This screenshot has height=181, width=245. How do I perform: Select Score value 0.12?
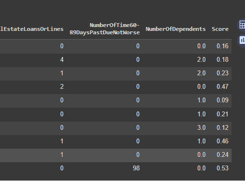pos(222,128)
